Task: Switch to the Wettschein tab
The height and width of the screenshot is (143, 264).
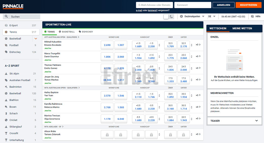Action: click(218, 28)
